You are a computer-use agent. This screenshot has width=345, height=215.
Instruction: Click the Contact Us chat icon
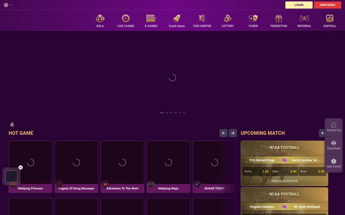pos(333,125)
